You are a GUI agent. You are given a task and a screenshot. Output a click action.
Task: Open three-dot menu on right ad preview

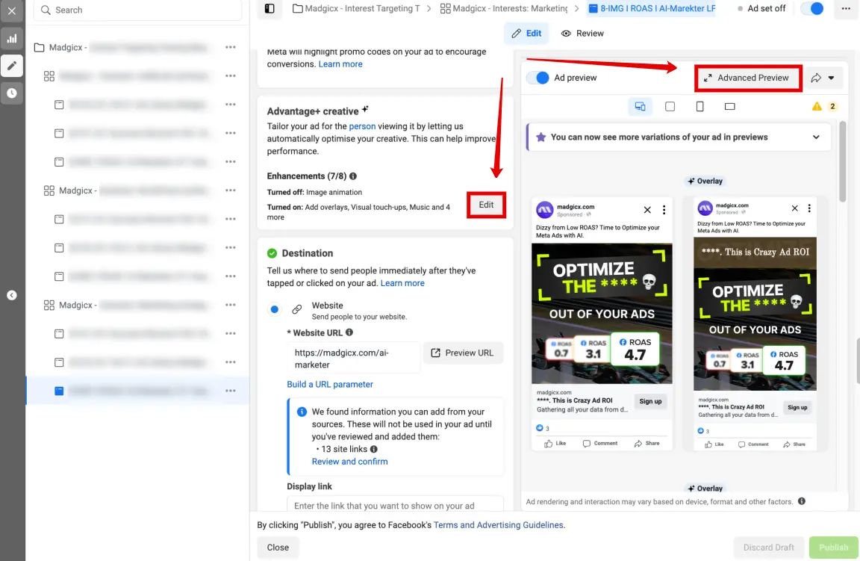coord(809,208)
